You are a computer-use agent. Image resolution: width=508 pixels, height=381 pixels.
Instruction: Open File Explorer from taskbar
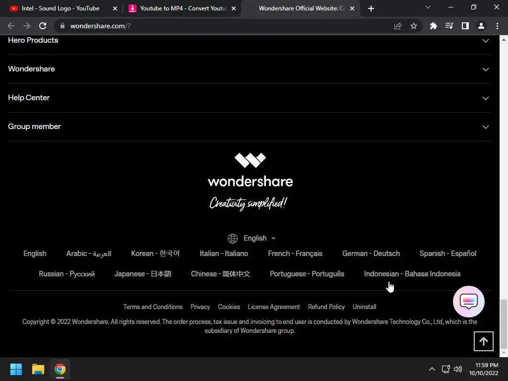pos(38,369)
